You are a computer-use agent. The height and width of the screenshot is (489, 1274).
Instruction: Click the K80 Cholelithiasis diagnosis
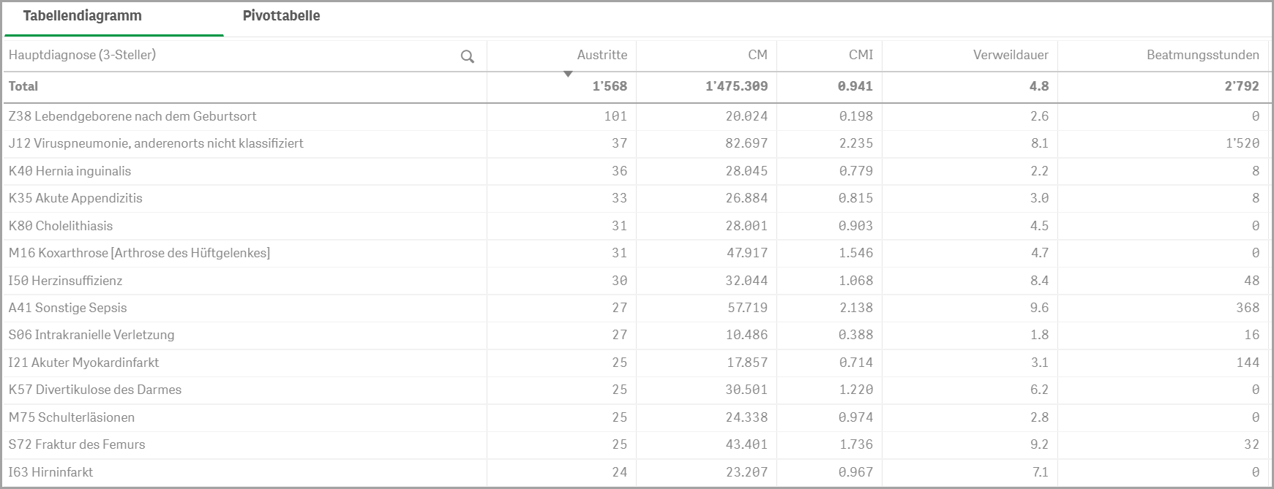point(61,226)
